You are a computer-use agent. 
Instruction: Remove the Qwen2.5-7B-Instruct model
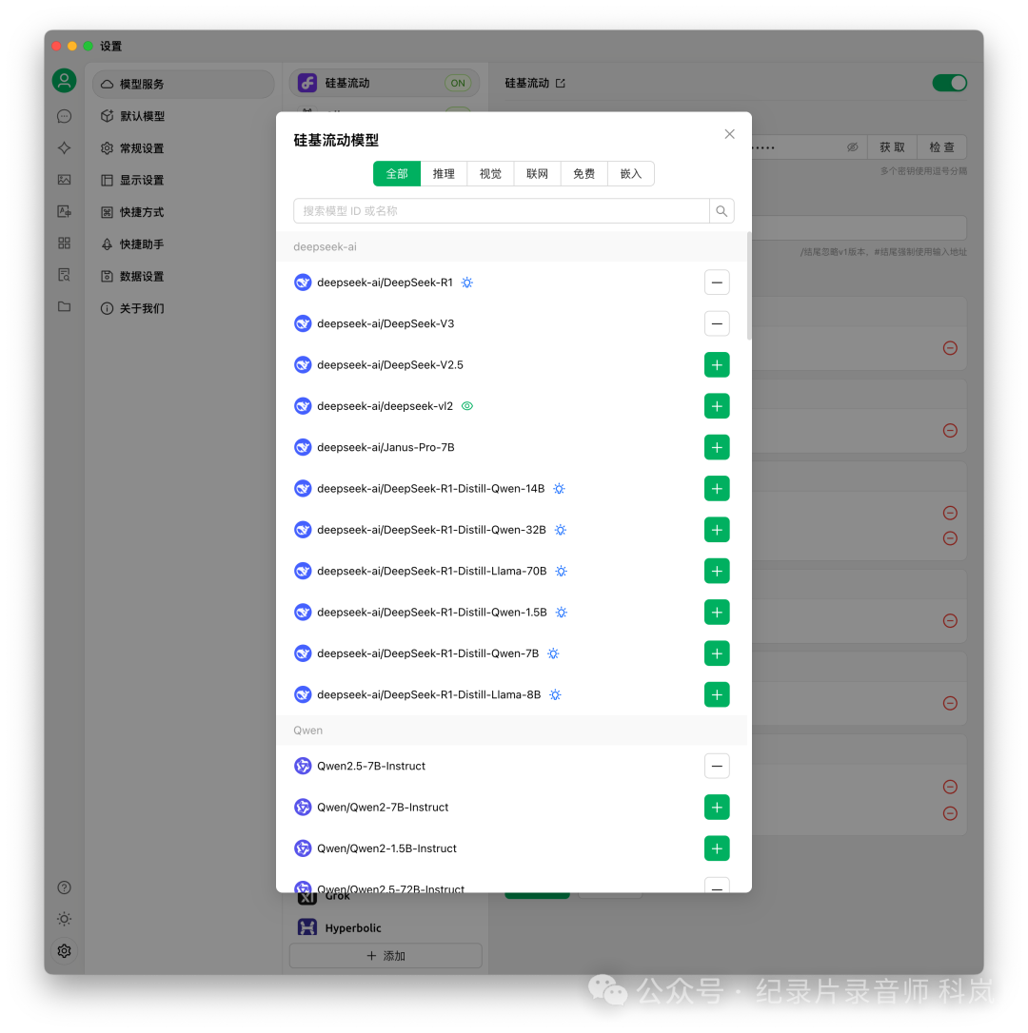click(x=717, y=766)
